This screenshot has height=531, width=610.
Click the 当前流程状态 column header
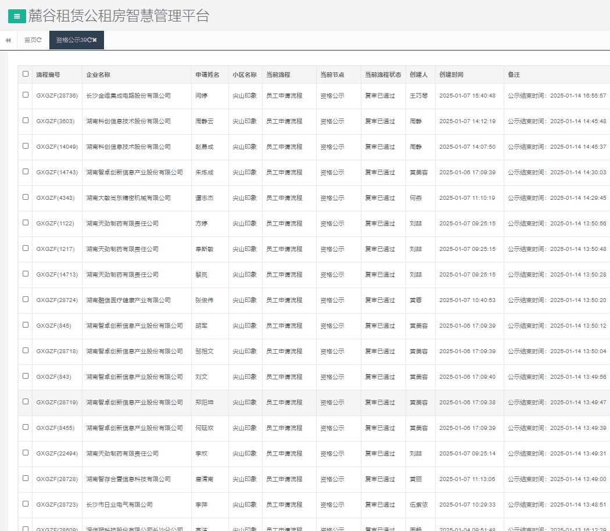click(x=383, y=75)
